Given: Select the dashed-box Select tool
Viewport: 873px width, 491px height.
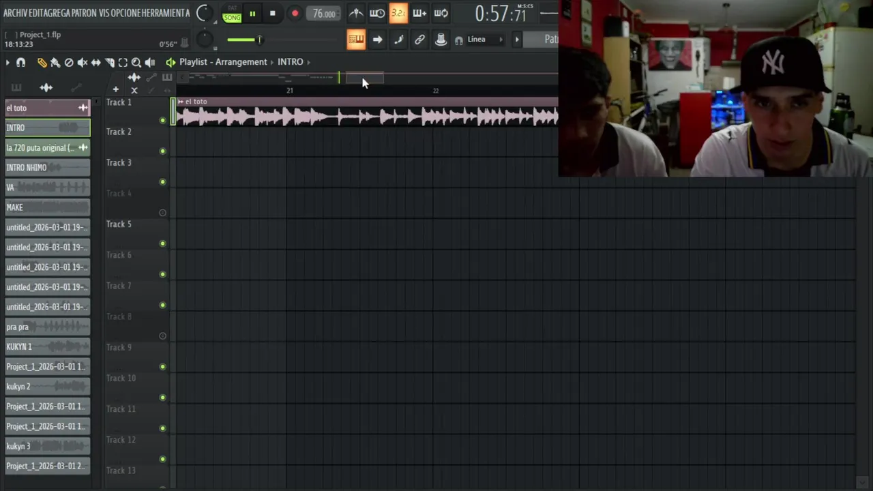Looking at the screenshot, I should (123, 63).
